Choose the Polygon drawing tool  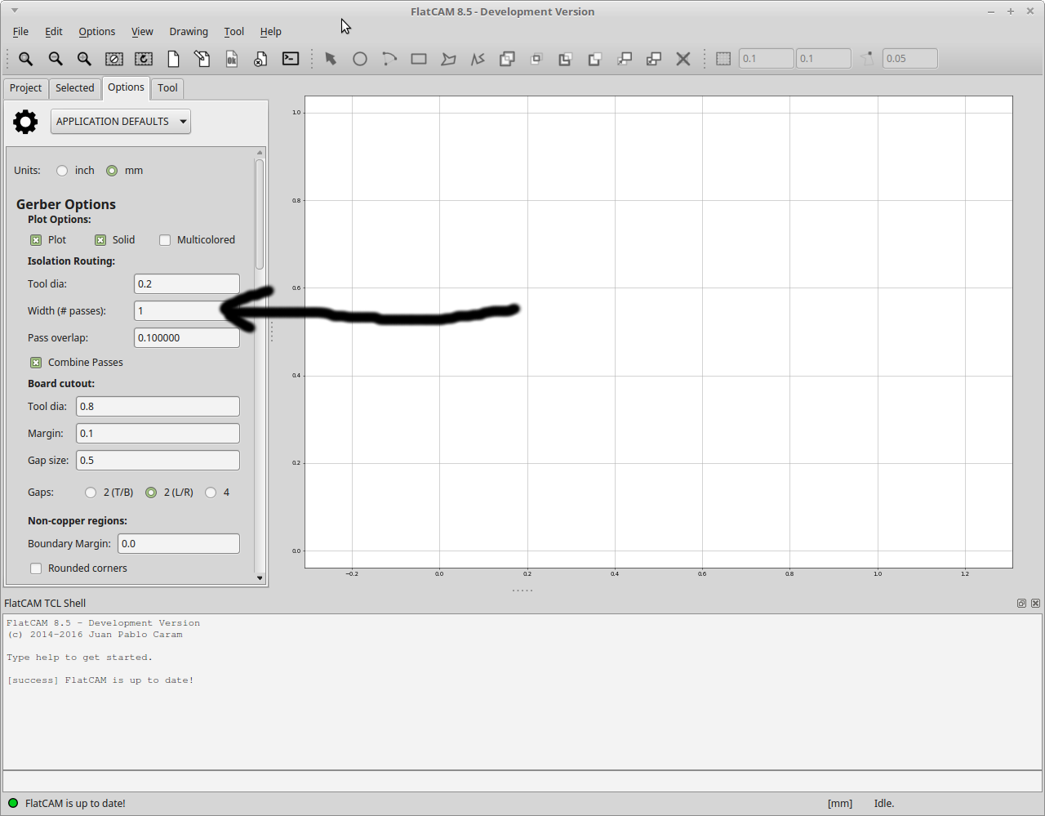click(448, 59)
